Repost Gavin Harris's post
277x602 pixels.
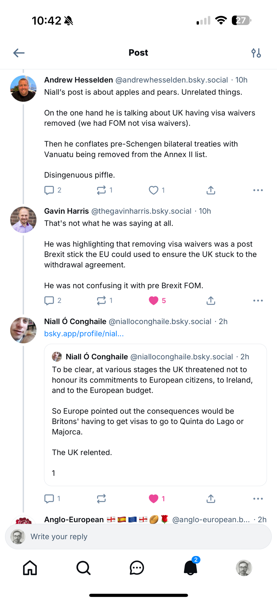point(101,300)
